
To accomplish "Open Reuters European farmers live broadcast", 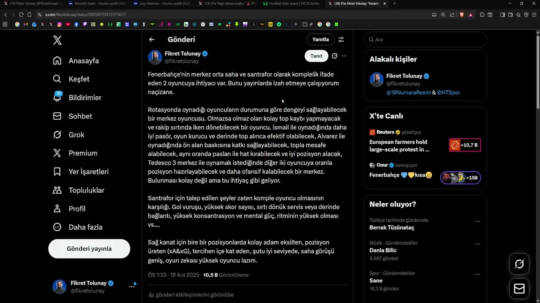I will (425, 141).
